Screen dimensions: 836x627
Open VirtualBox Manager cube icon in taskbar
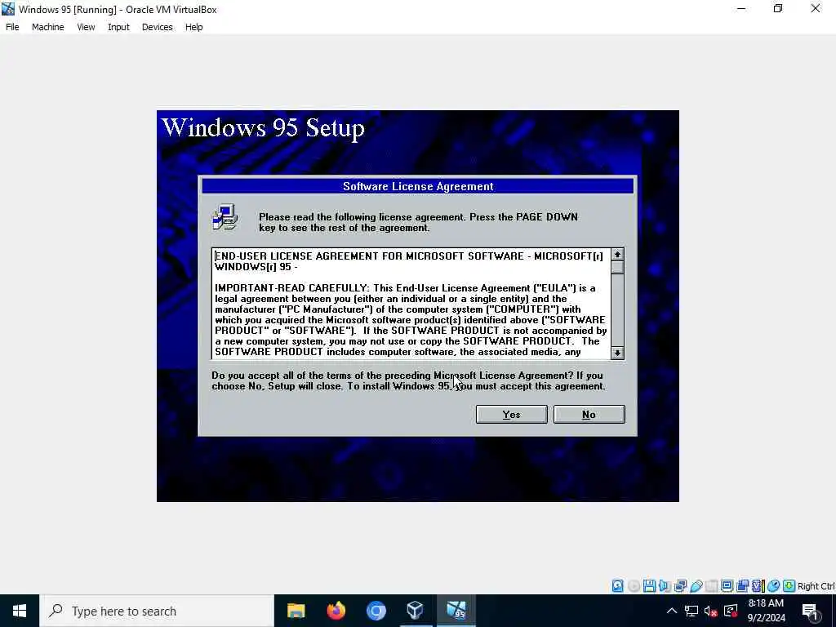pos(416,611)
